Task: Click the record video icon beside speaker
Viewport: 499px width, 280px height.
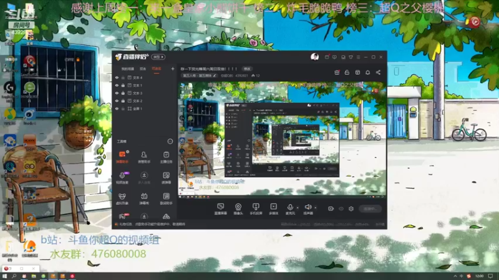Action: click(331, 208)
